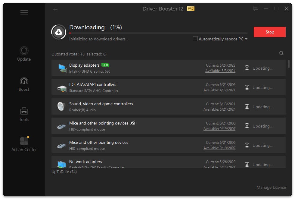The width and height of the screenshot is (295, 199).
Task: Open the Update section label
Action: coord(24,59)
